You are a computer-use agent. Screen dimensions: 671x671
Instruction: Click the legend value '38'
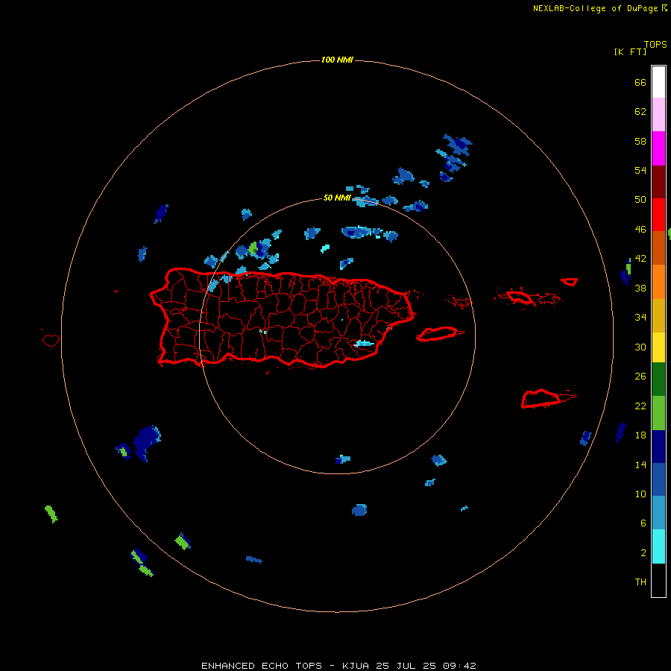(640, 288)
